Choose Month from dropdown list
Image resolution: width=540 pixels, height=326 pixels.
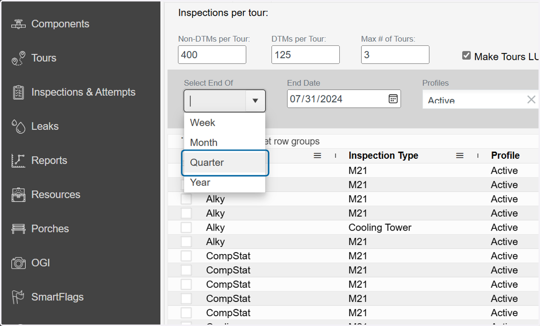(225, 143)
